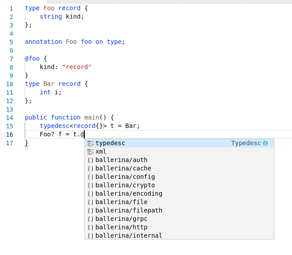292x255 pixels.
Task: Click line number 14 in gutter
Action: [10, 118]
